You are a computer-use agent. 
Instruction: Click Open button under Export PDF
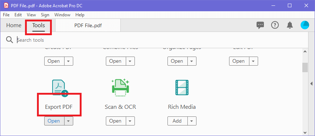54,121
